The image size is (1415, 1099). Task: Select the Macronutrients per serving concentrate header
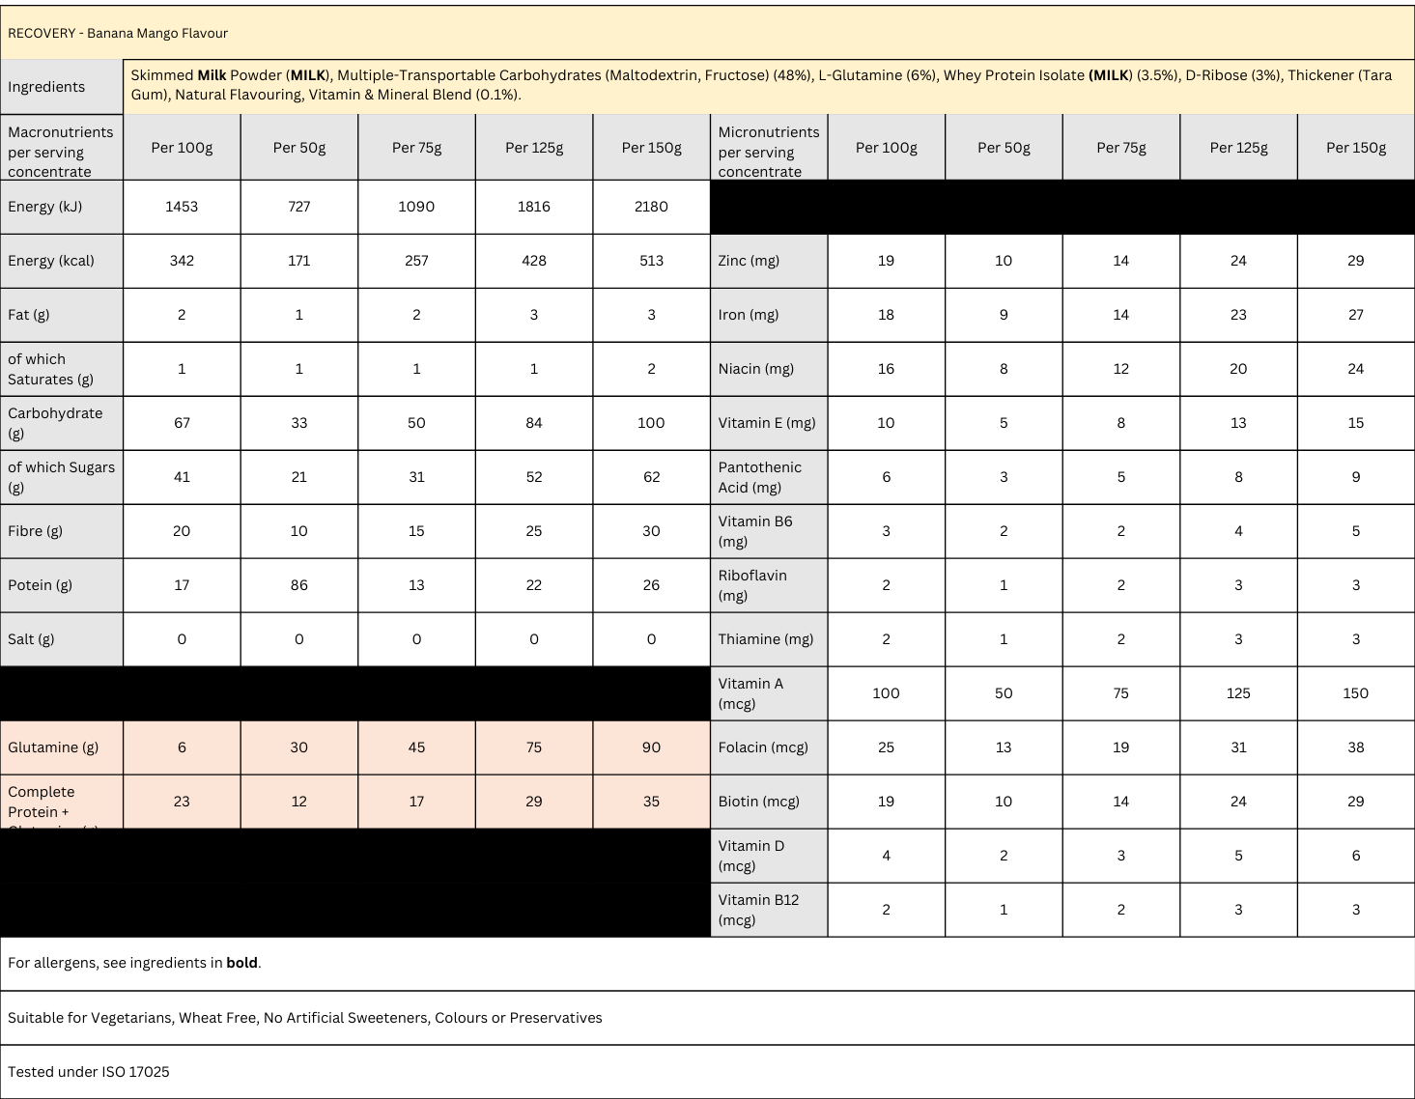pos(61,152)
